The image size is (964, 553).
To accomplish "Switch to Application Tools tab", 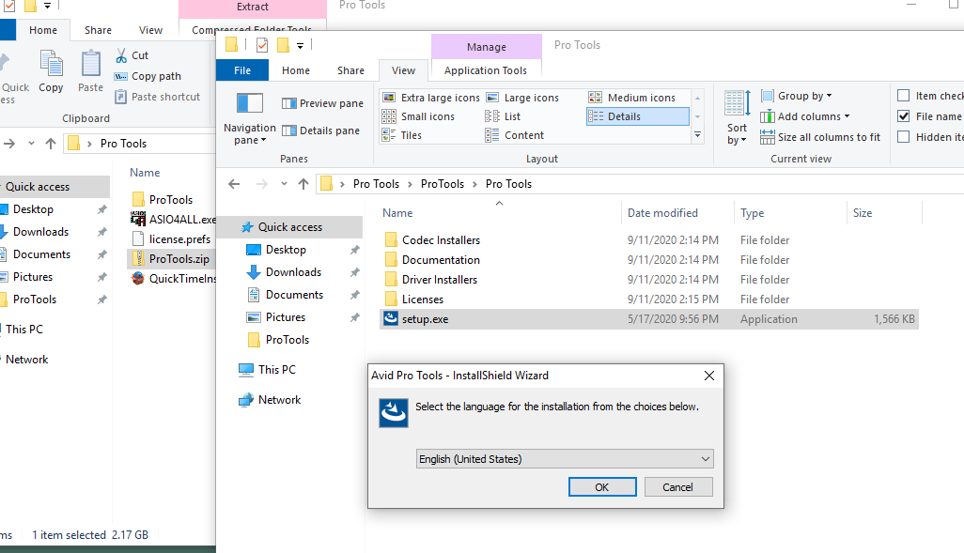I will click(486, 70).
